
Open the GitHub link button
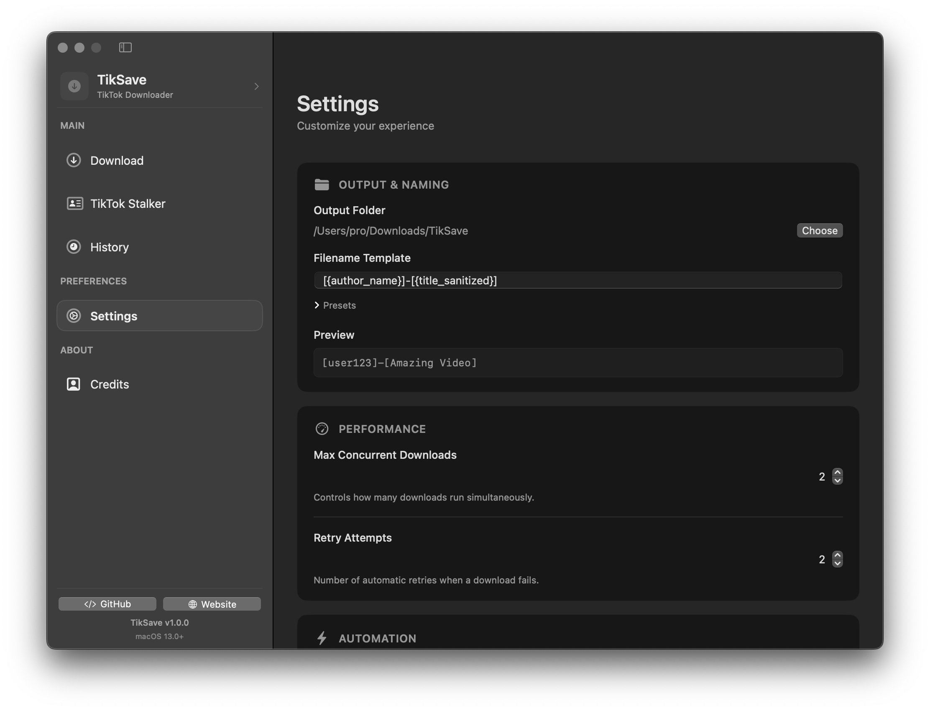click(x=107, y=604)
